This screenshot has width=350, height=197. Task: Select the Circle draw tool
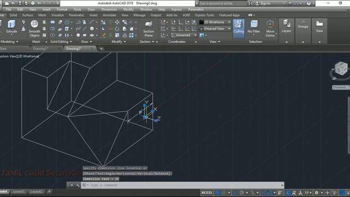pos(92,28)
